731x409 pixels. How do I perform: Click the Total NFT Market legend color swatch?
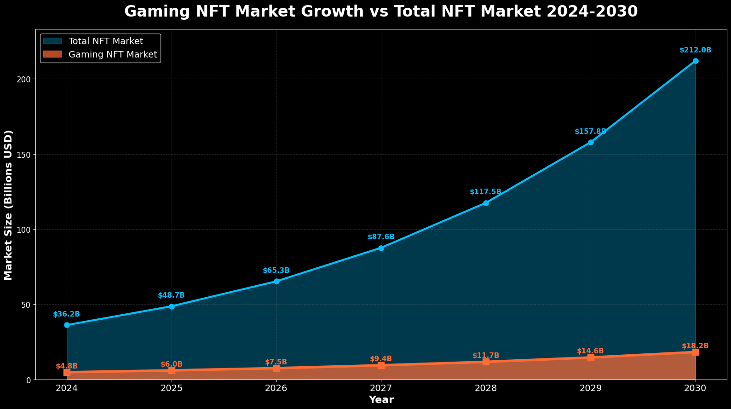pyautogui.click(x=52, y=41)
